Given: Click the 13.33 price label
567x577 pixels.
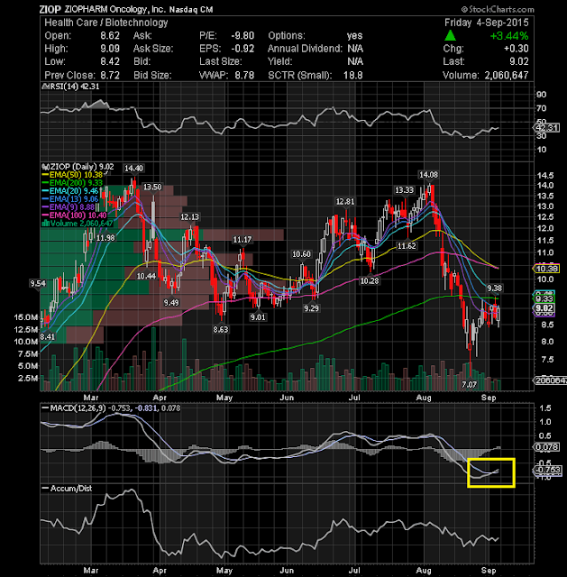Looking at the screenshot, I should point(404,190).
